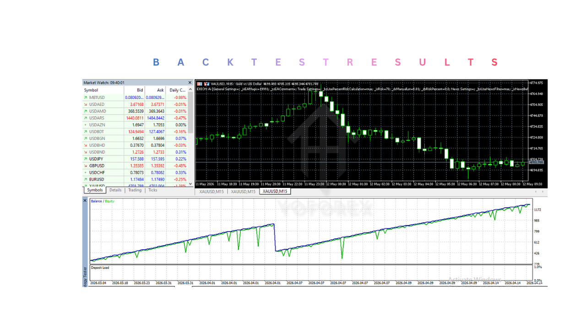Click the down arrow icon beside USDBHD

pos(86,145)
